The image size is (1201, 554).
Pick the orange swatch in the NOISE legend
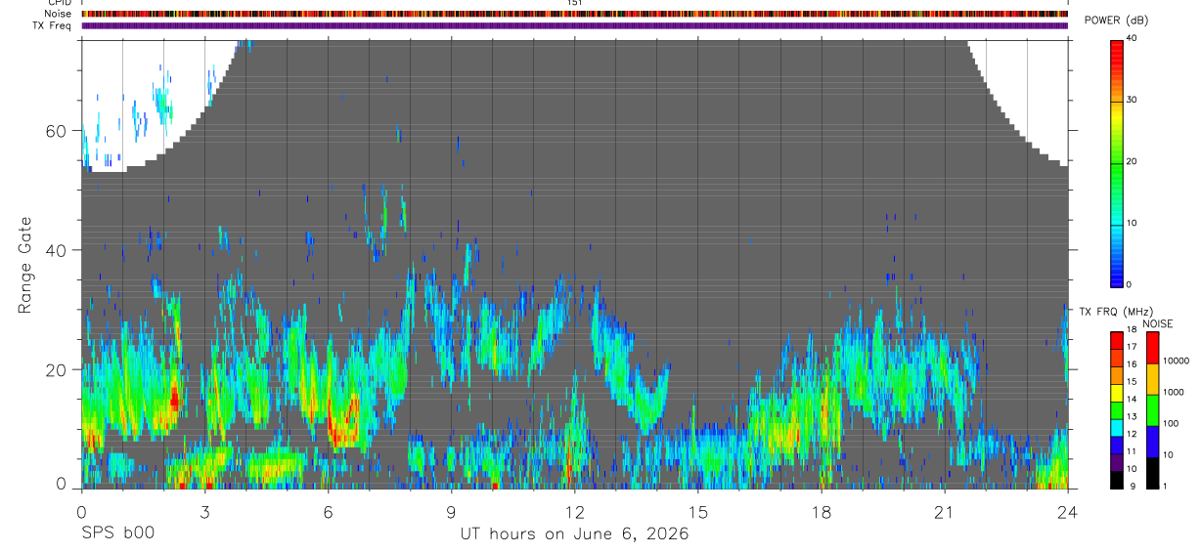[1152, 379]
